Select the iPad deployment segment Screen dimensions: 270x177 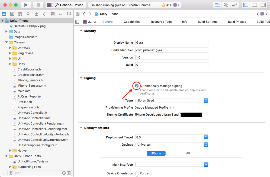[x=187, y=153]
